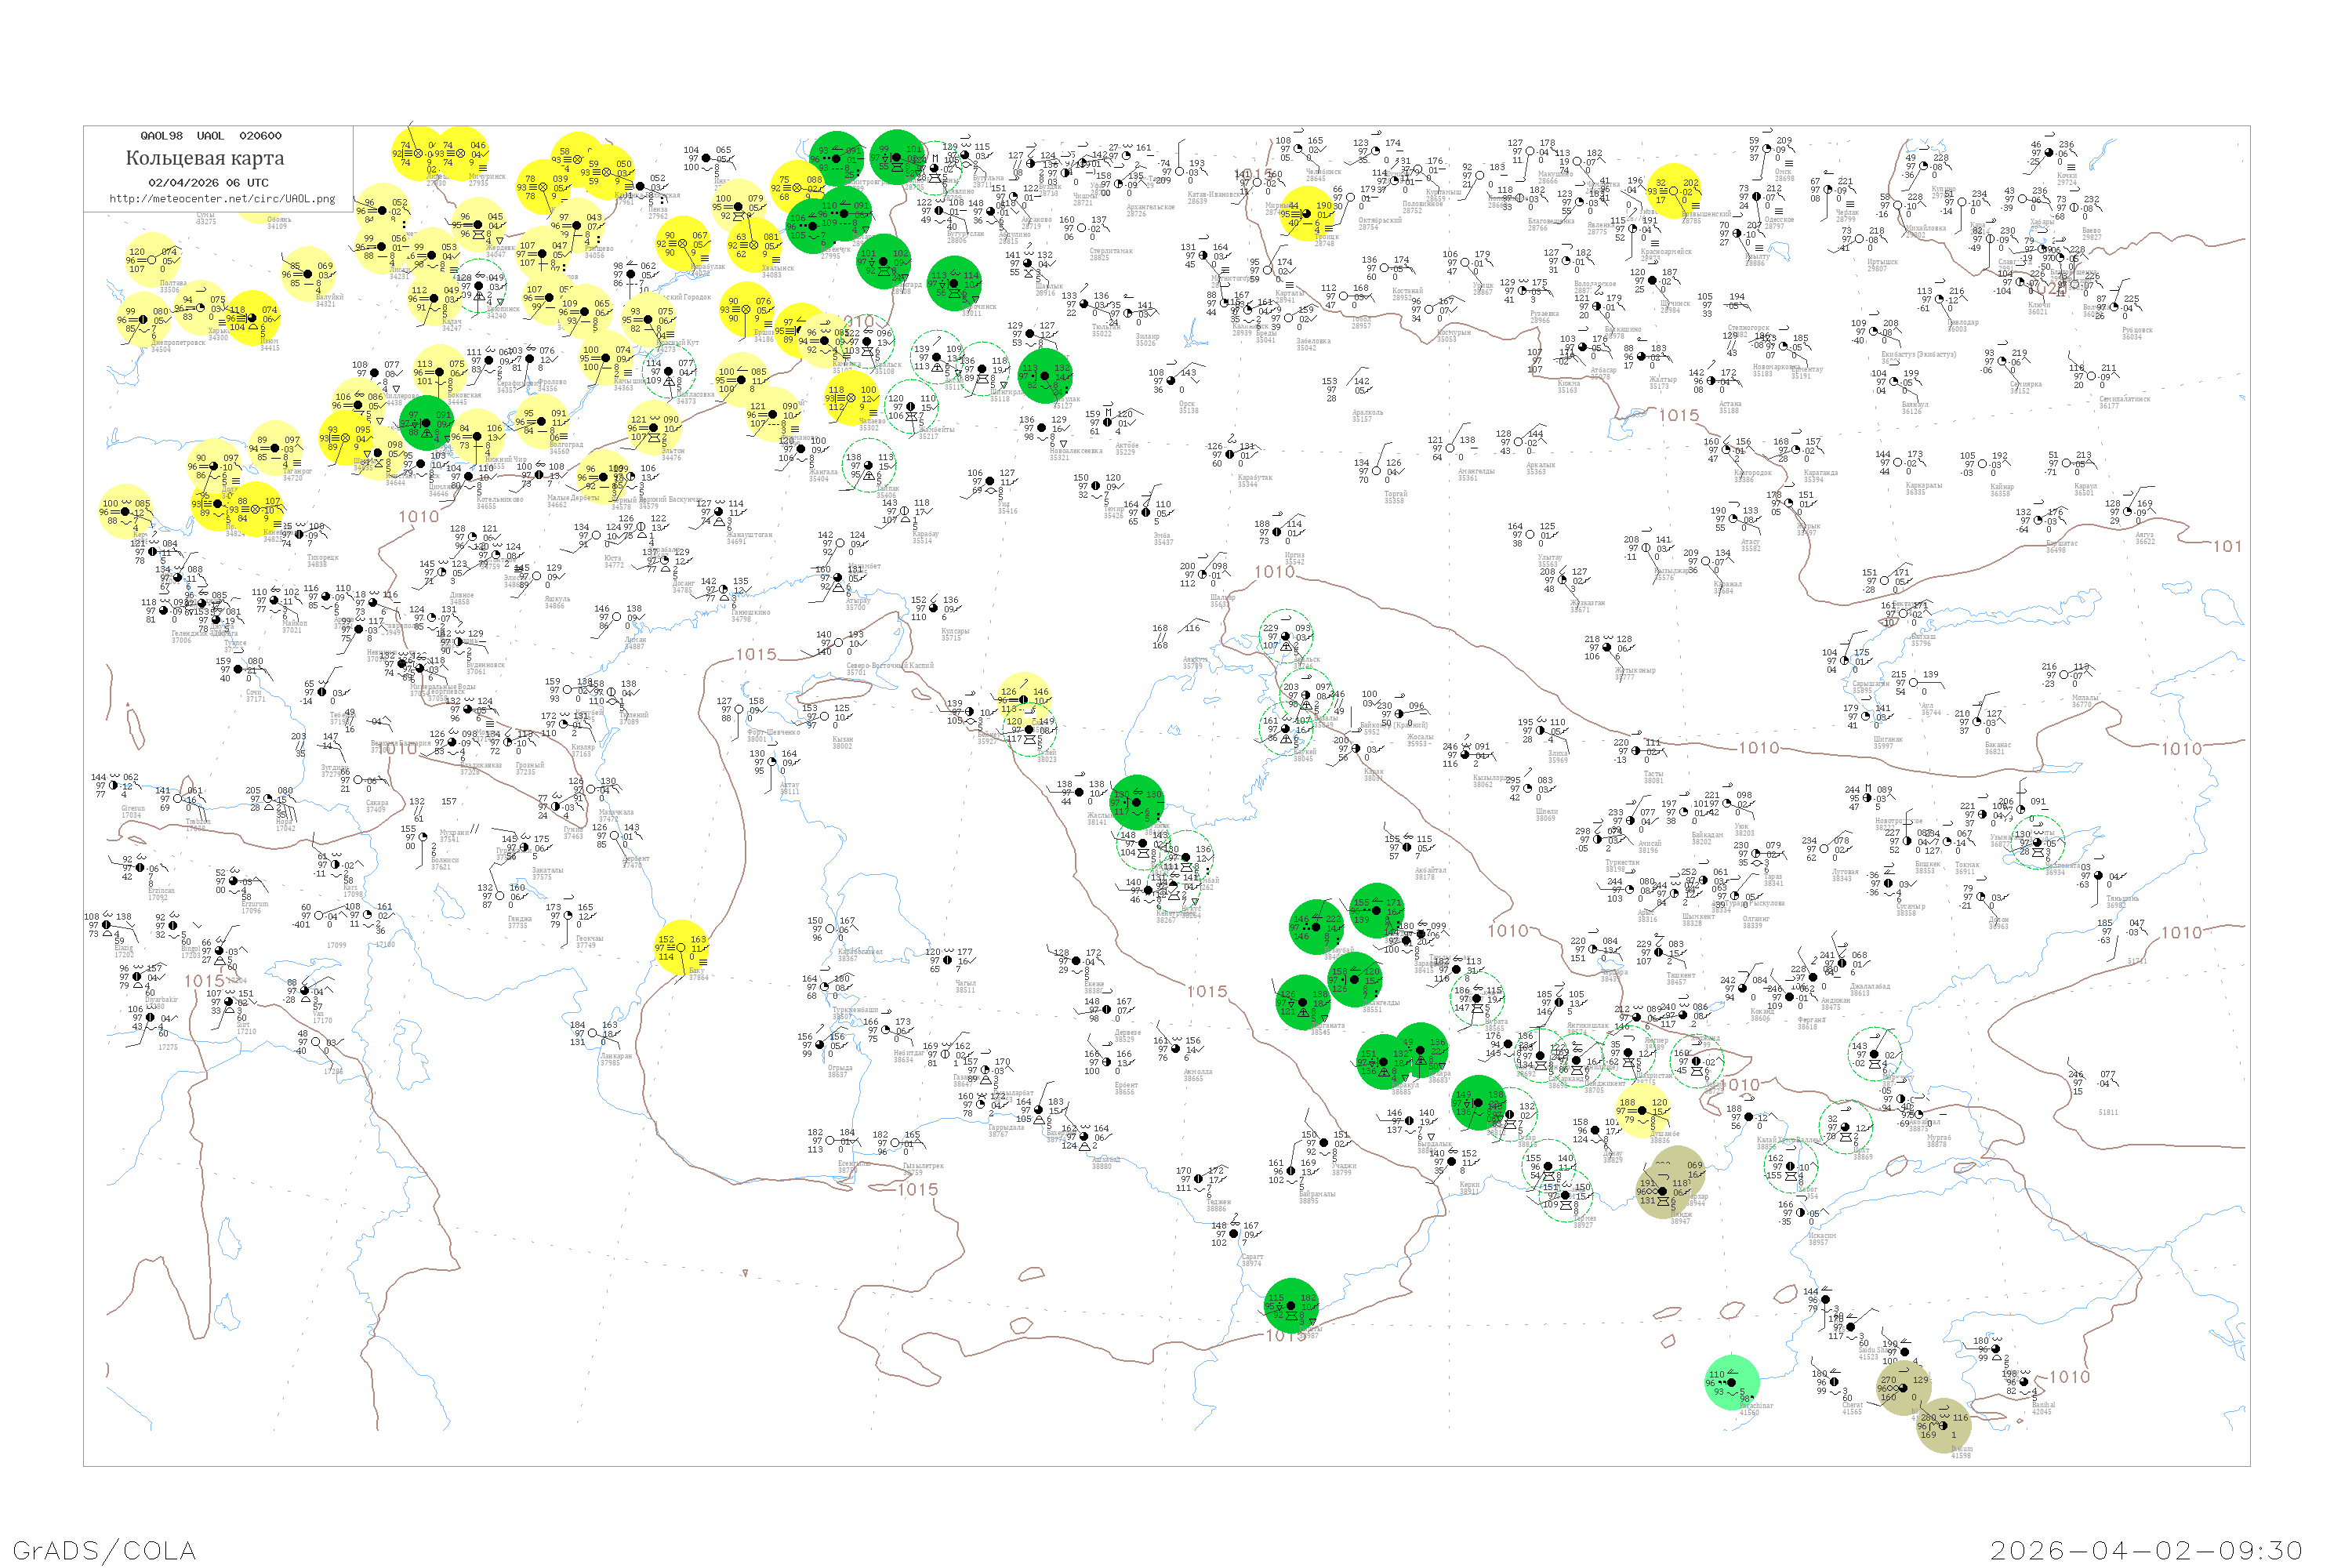2352x1568 pixels.
Task: Select the yellow Dushanbe 38836 station circle
Action: coord(1642,1110)
